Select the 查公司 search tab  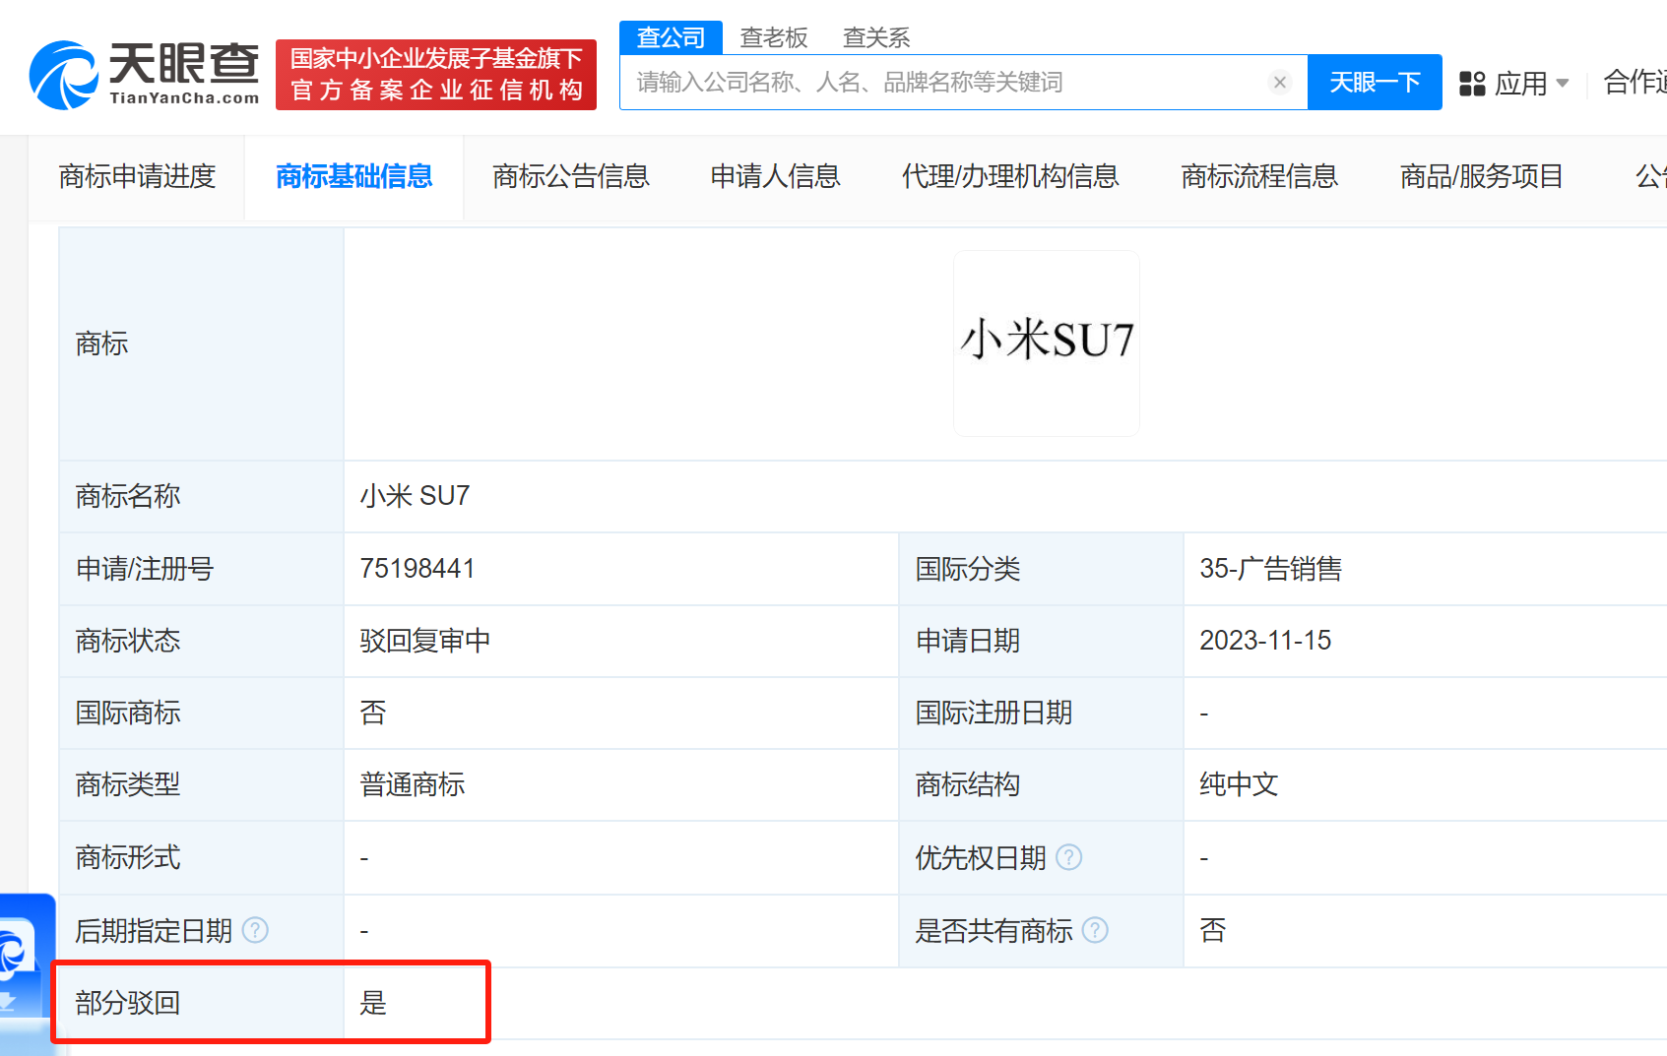pyautogui.click(x=671, y=37)
